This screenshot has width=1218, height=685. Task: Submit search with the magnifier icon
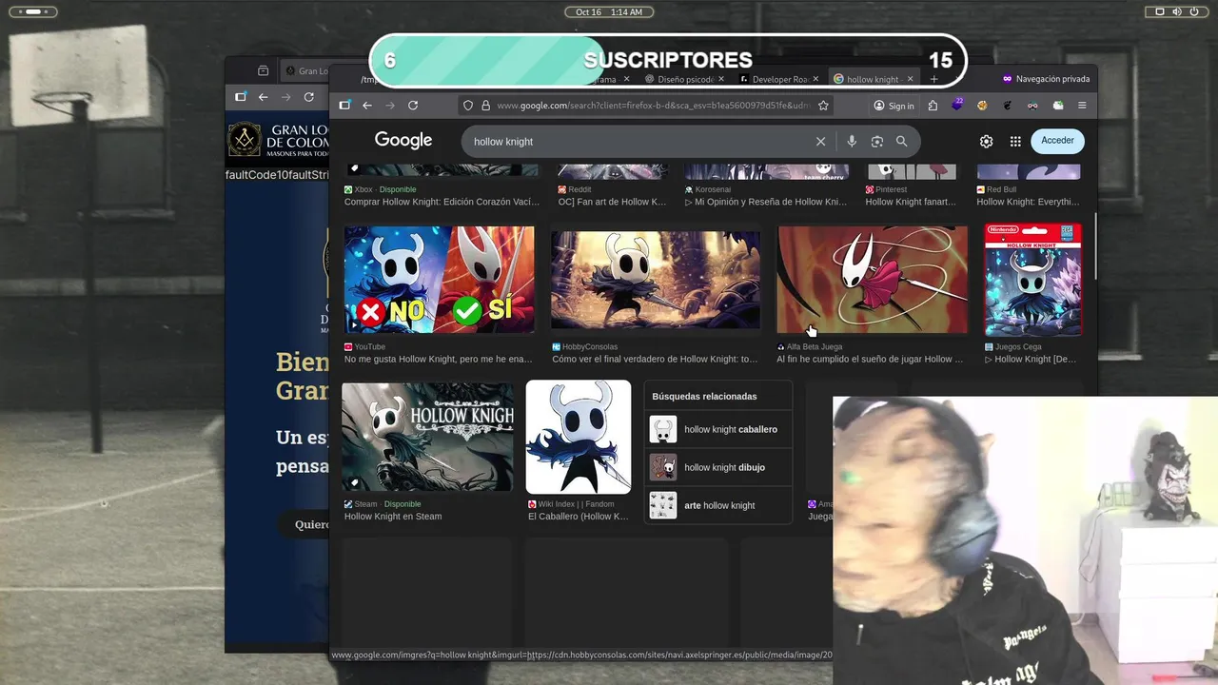click(x=902, y=142)
